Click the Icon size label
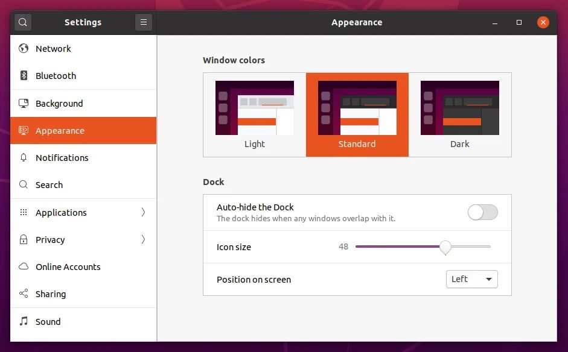This screenshot has width=568, height=352. point(234,247)
